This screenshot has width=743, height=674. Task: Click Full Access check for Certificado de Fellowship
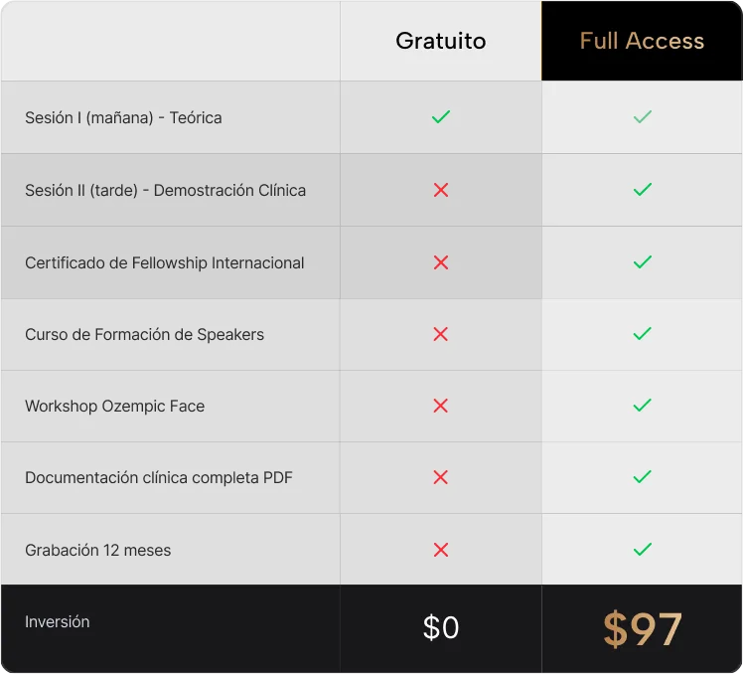coord(643,262)
